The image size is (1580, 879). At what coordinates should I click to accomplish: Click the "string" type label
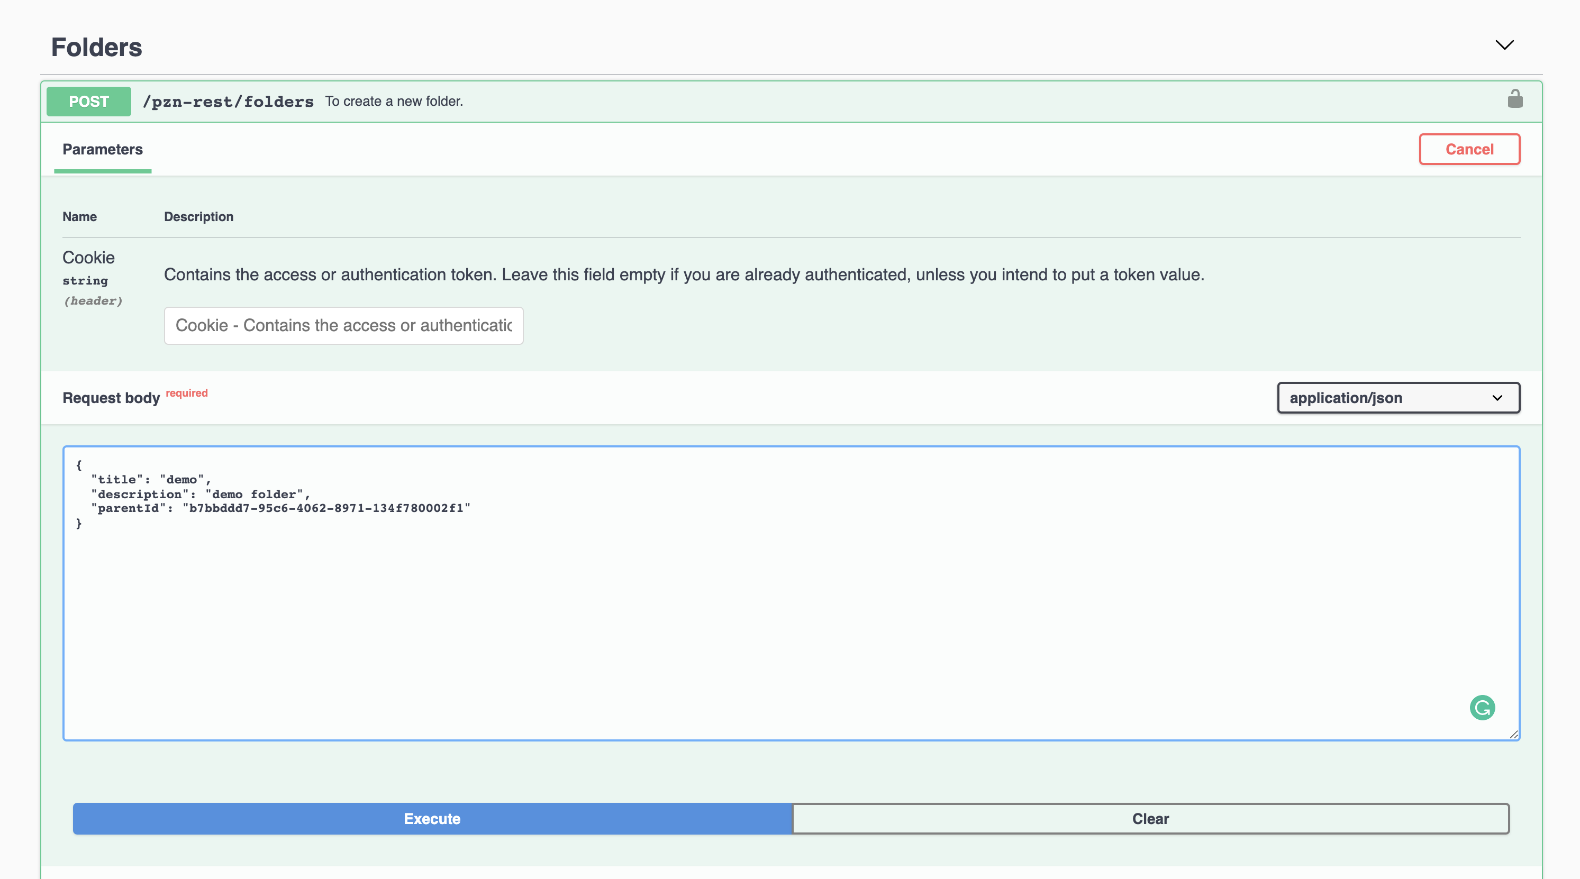tap(85, 281)
